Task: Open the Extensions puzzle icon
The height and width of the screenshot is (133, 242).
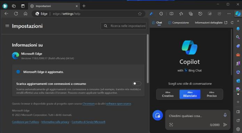Action: pyautogui.click(x=161, y=14)
